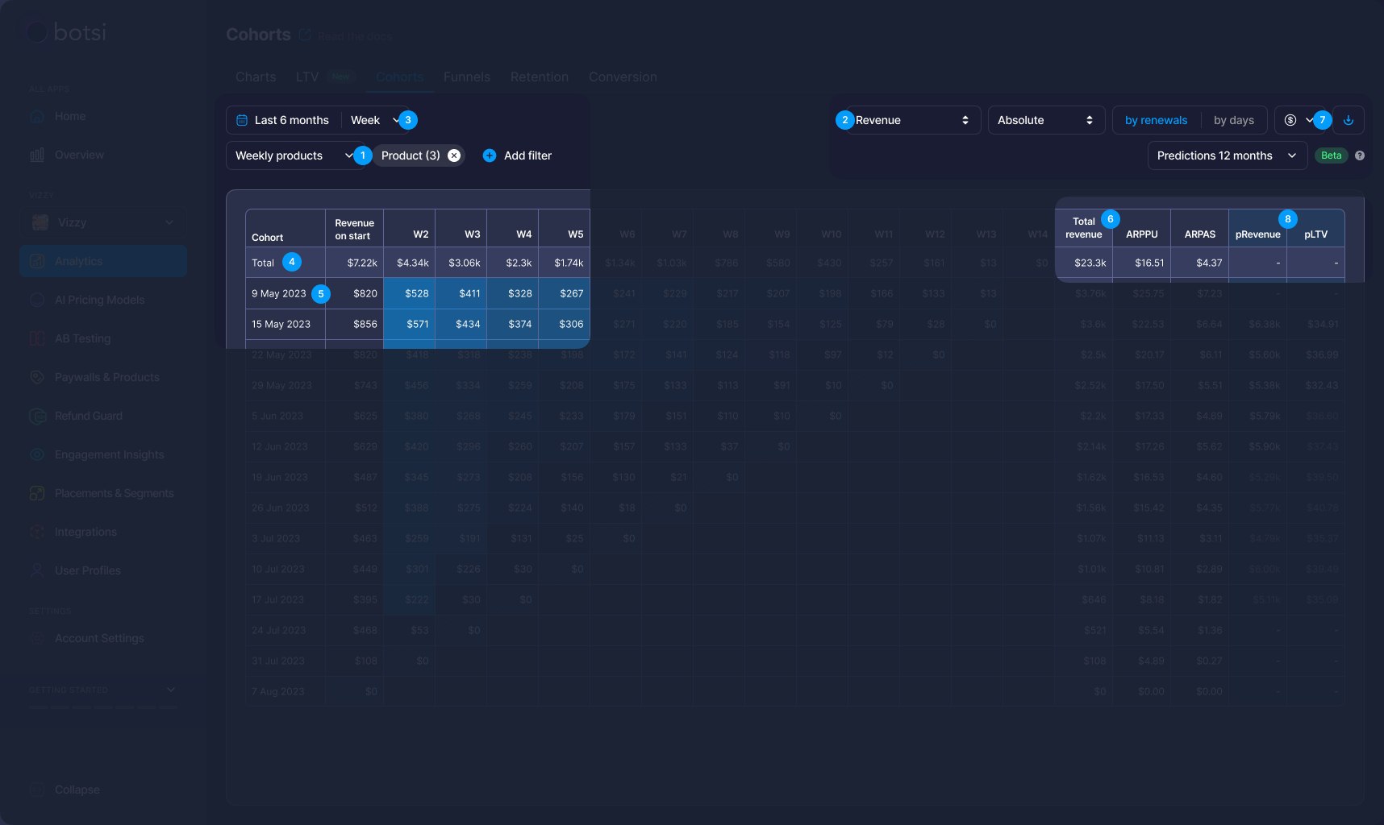Open the Absolute value type dropdown
This screenshot has width=1384, height=825.
pyautogui.click(x=1045, y=120)
